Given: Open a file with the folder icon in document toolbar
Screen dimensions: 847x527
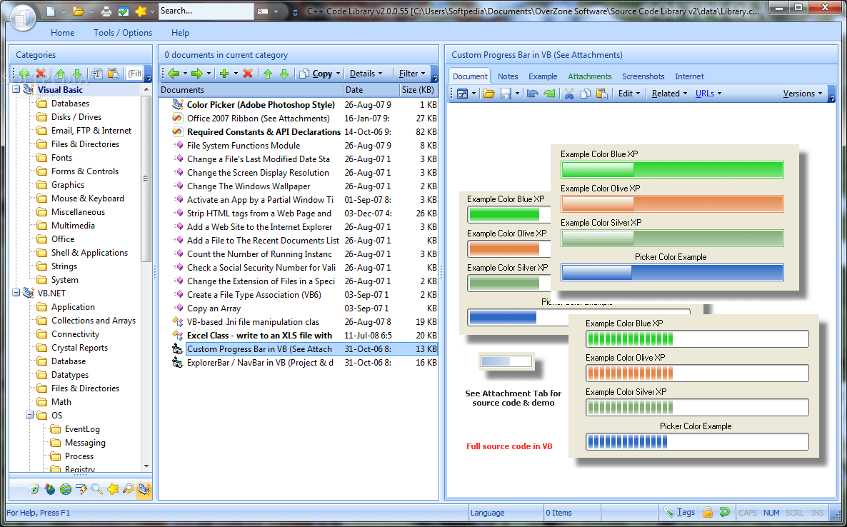Looking at the screenshot, I should pos(489,94).
